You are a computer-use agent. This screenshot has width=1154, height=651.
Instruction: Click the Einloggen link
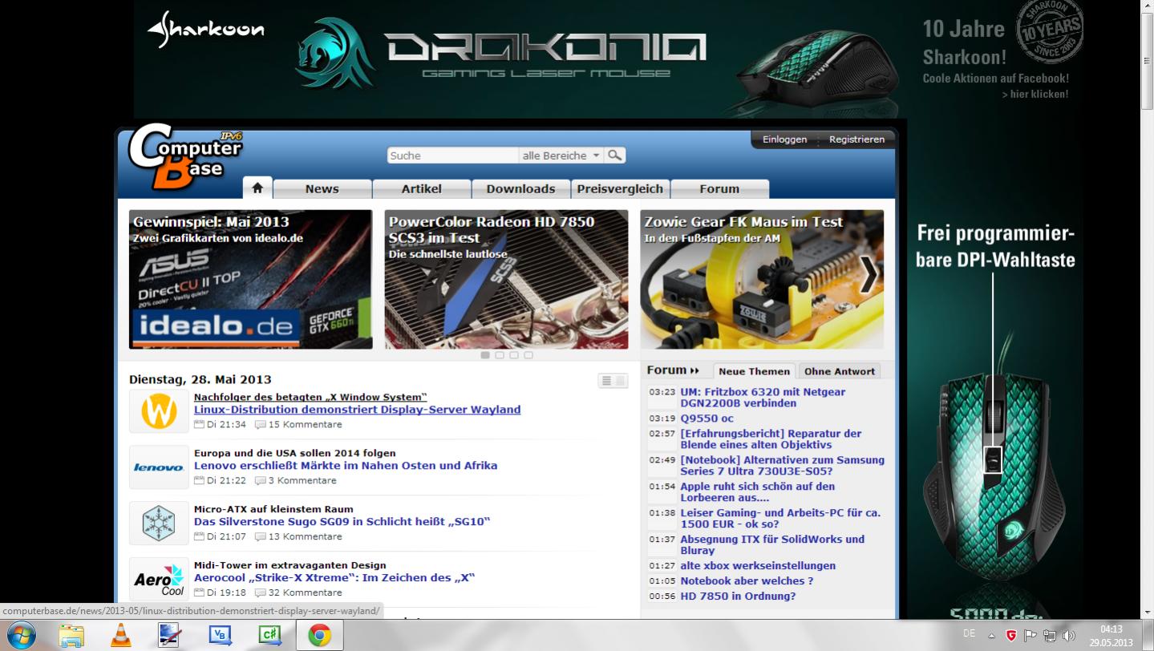[x=784, y=139]
